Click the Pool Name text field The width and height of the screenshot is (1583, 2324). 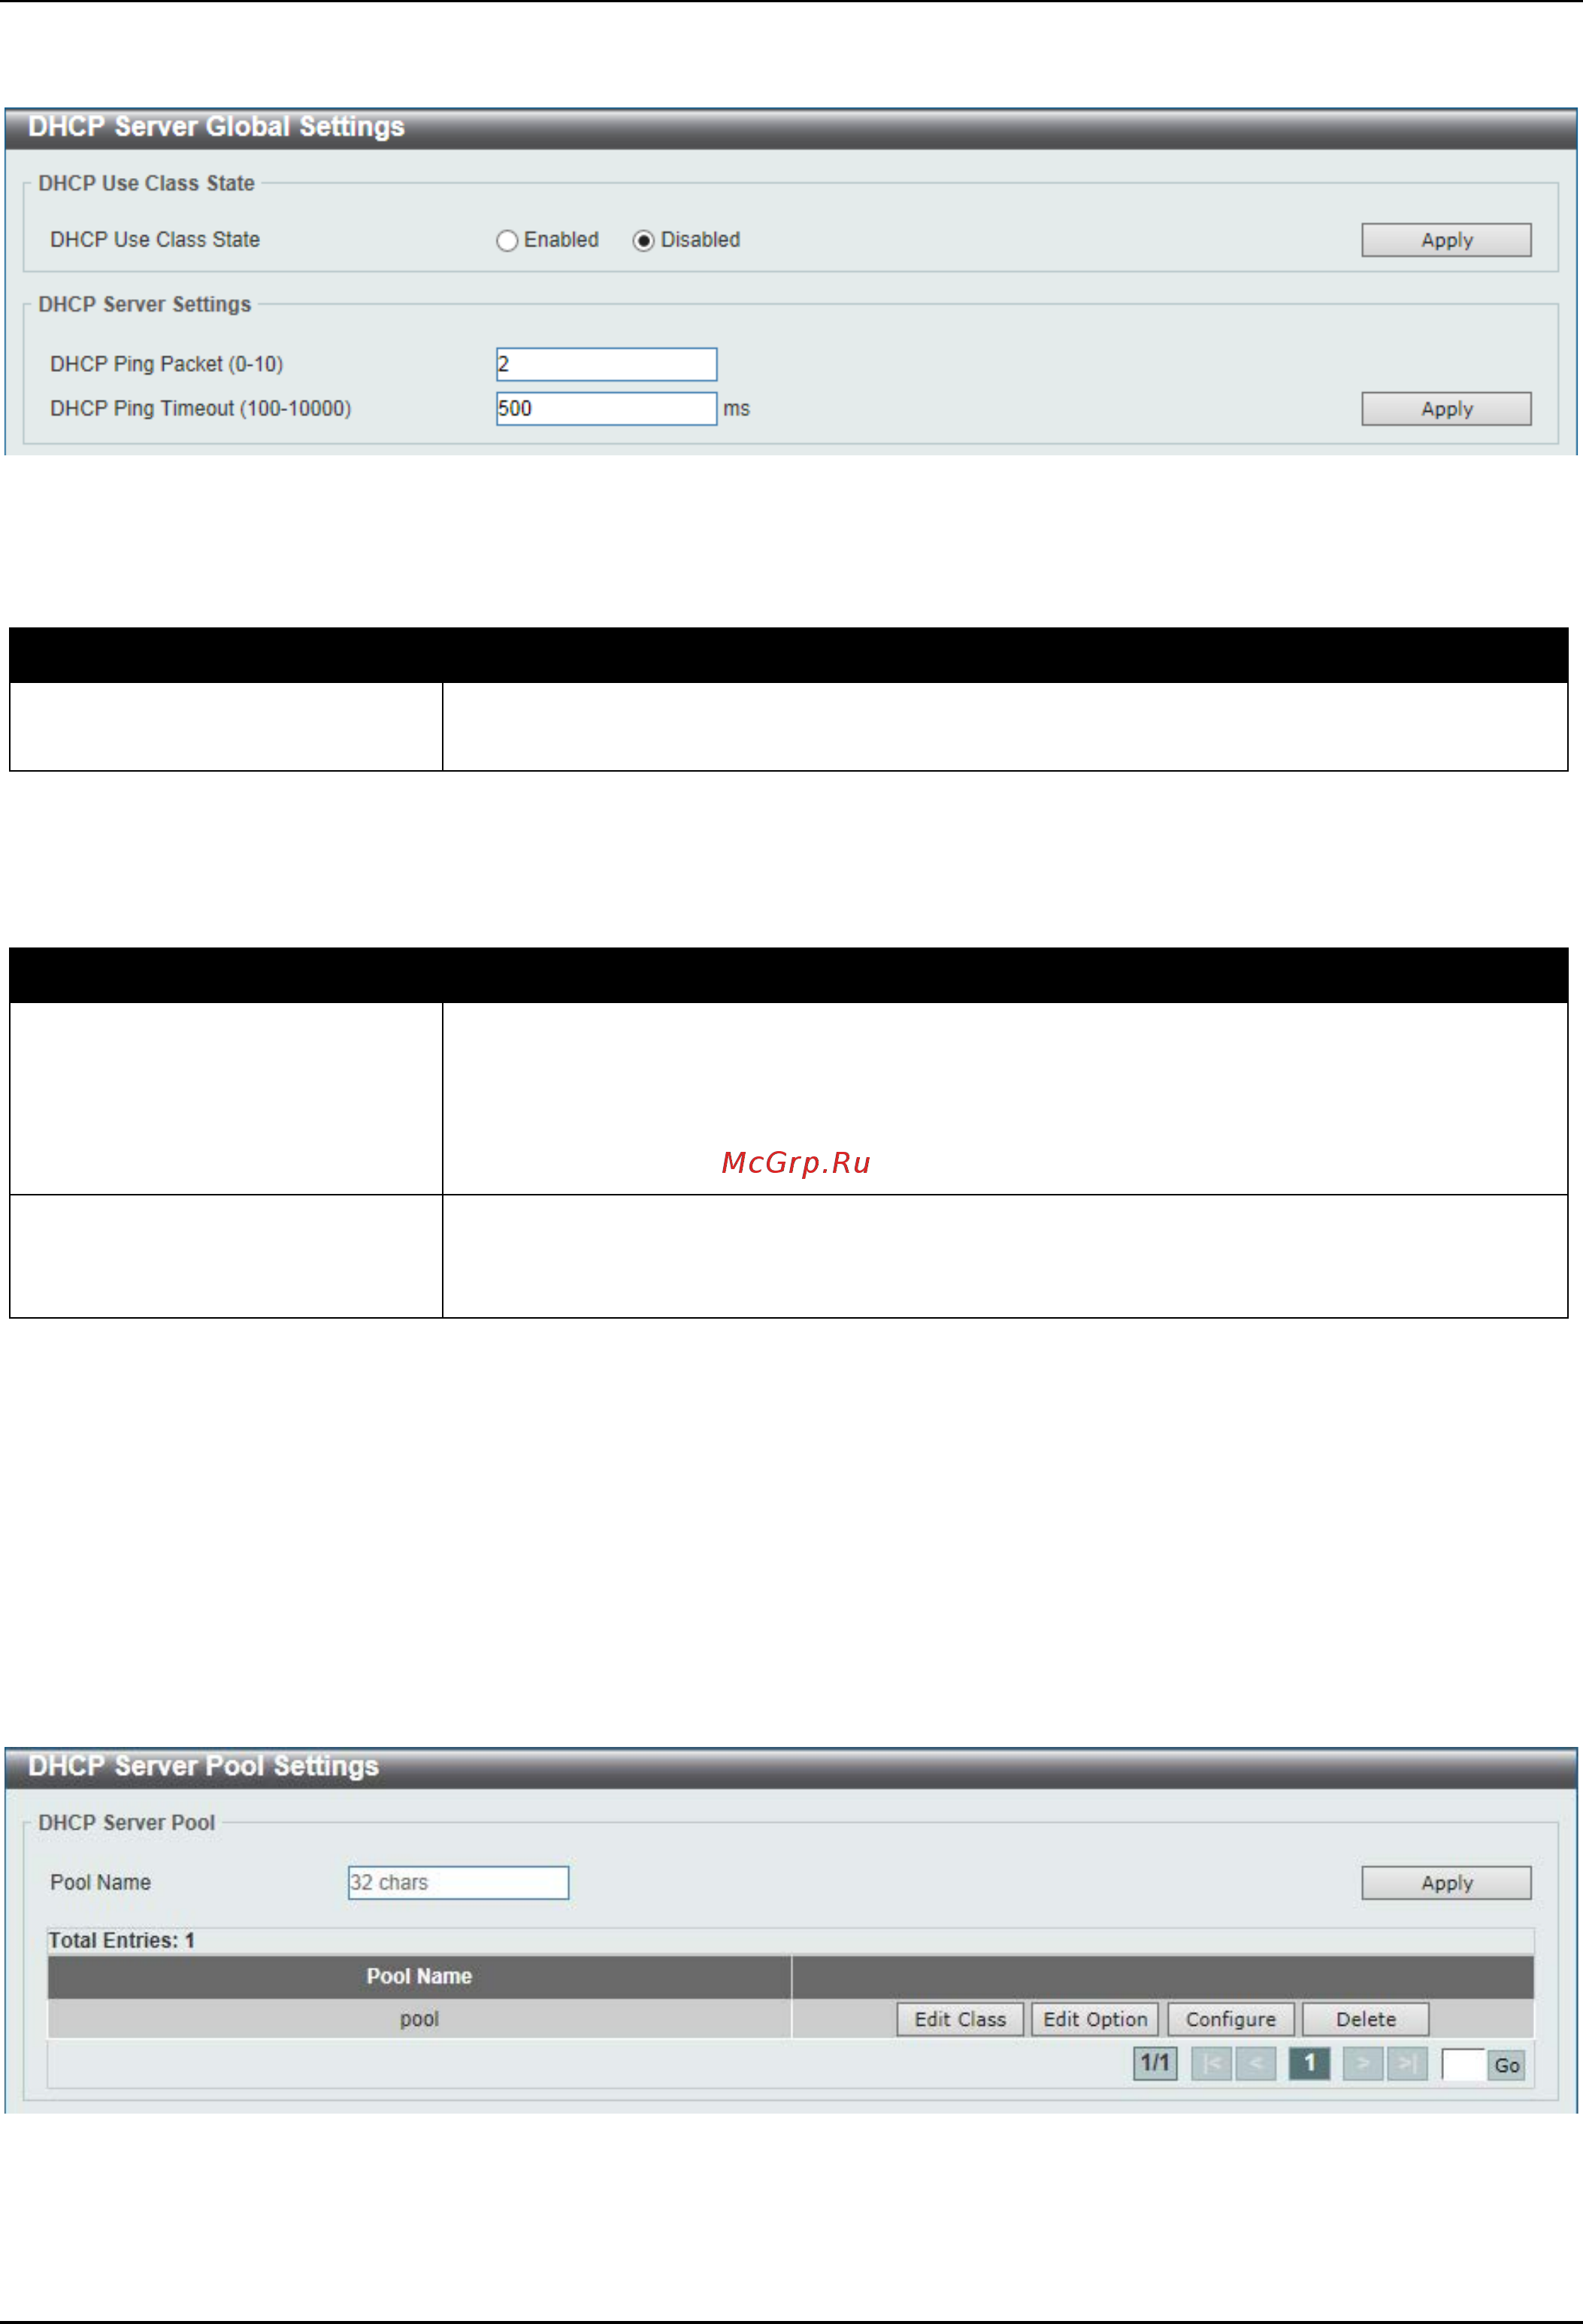459,1882
